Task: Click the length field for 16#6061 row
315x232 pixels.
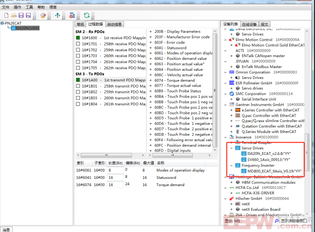Action: pos(115,170)
